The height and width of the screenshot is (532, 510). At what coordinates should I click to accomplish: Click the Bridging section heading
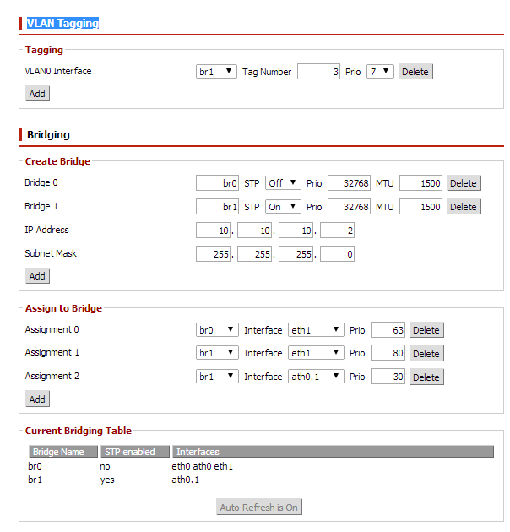click(48, 135)
